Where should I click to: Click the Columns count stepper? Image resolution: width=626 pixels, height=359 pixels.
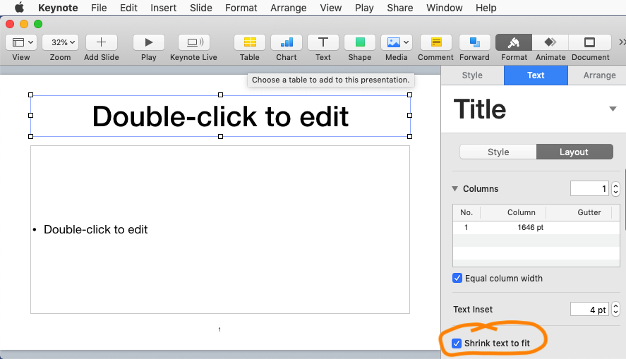click(615, 188)
